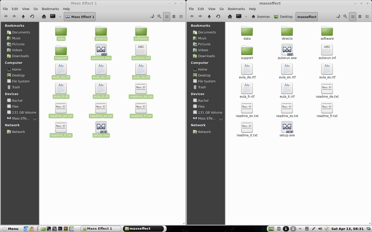
Task: Open home folder in Mass Effect 1 window
Action: click(44, 16)
